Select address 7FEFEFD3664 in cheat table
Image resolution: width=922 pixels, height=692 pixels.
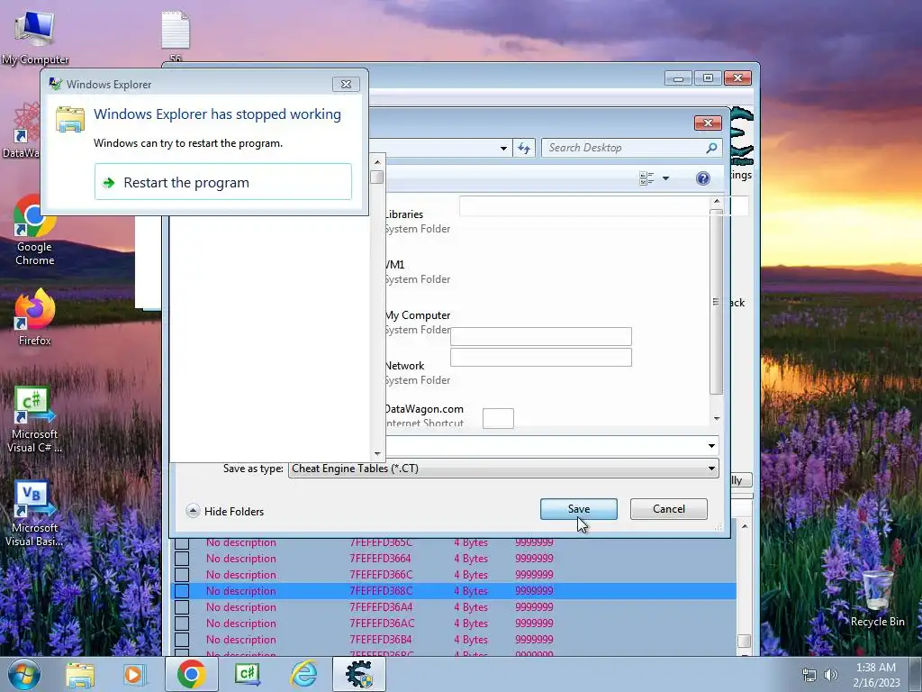coord(381,559)
